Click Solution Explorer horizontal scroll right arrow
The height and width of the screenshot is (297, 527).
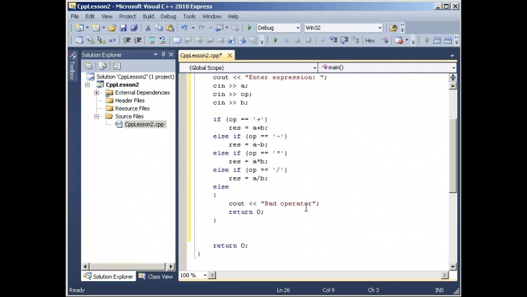[171, 267]
